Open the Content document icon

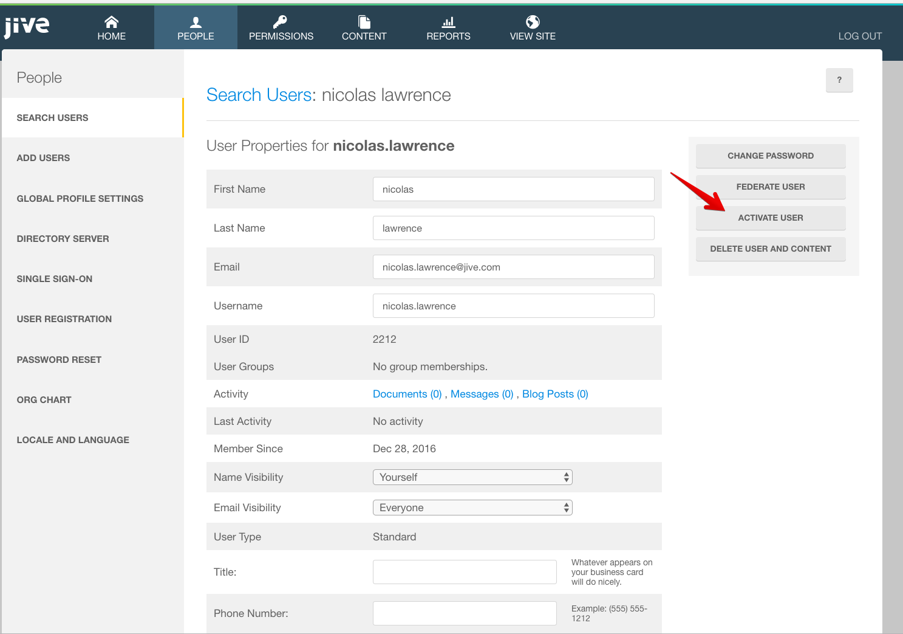pos(364,22)
